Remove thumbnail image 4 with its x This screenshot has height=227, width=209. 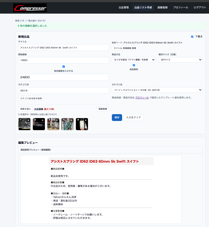click(71, 120)
